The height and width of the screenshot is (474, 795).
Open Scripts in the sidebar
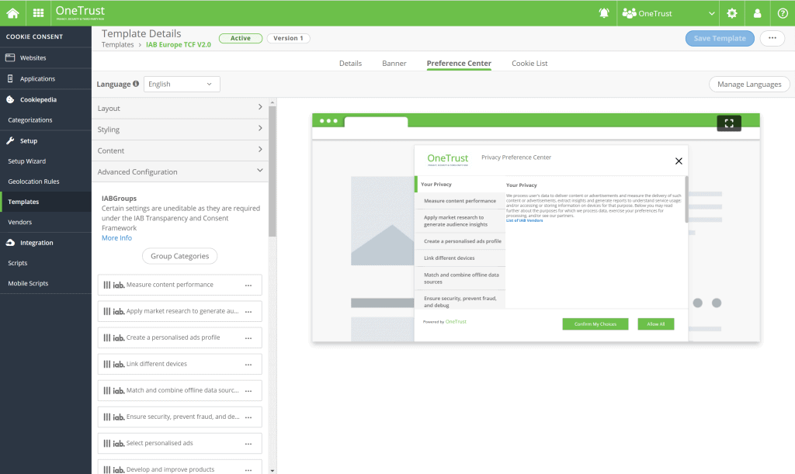coord(46,263)
